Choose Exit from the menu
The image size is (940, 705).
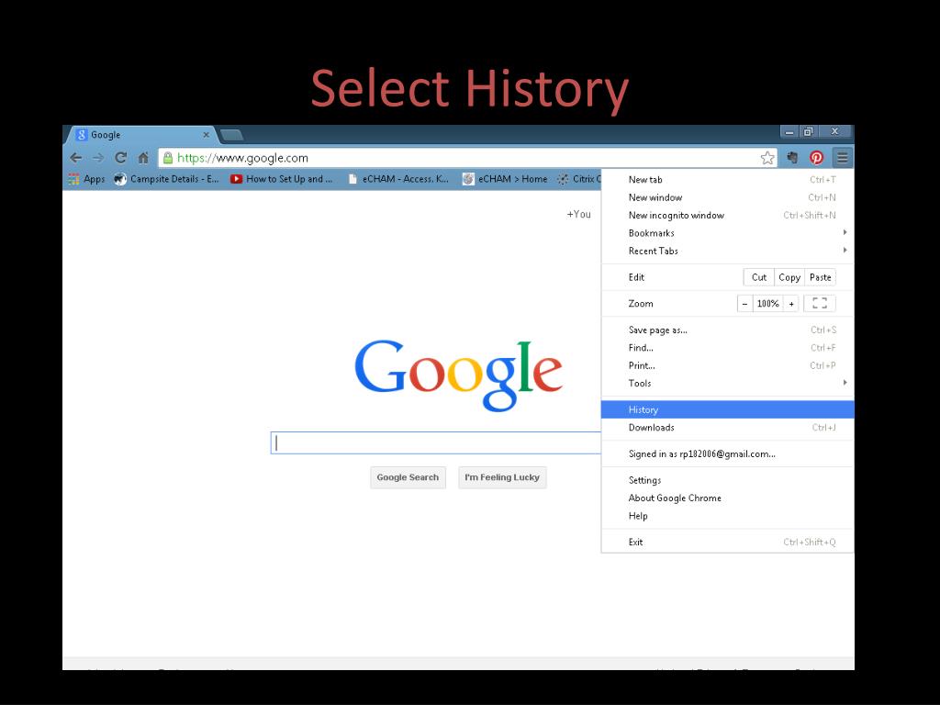pyautogui.click(x=728, y=542)
